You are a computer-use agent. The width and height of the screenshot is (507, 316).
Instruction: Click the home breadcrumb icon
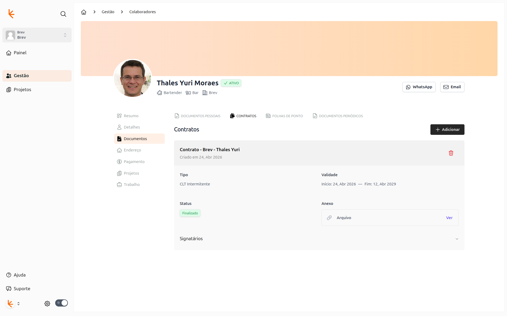coord(84,12)
